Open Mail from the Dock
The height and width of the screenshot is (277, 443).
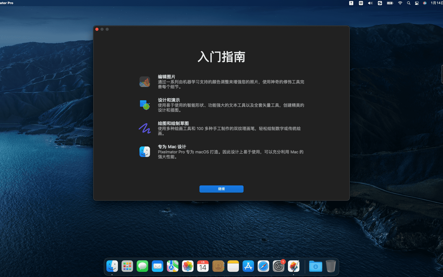point(157,266)
